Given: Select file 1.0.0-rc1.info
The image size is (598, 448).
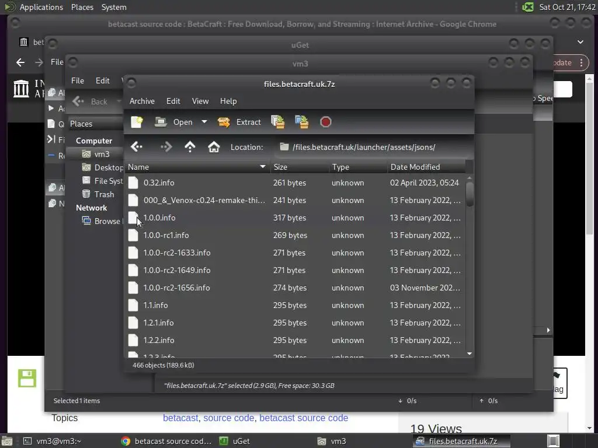Looking at the screenshot, I should click(x=295, y=236).
